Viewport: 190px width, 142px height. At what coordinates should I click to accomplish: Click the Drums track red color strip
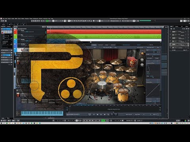coord(15,32)
